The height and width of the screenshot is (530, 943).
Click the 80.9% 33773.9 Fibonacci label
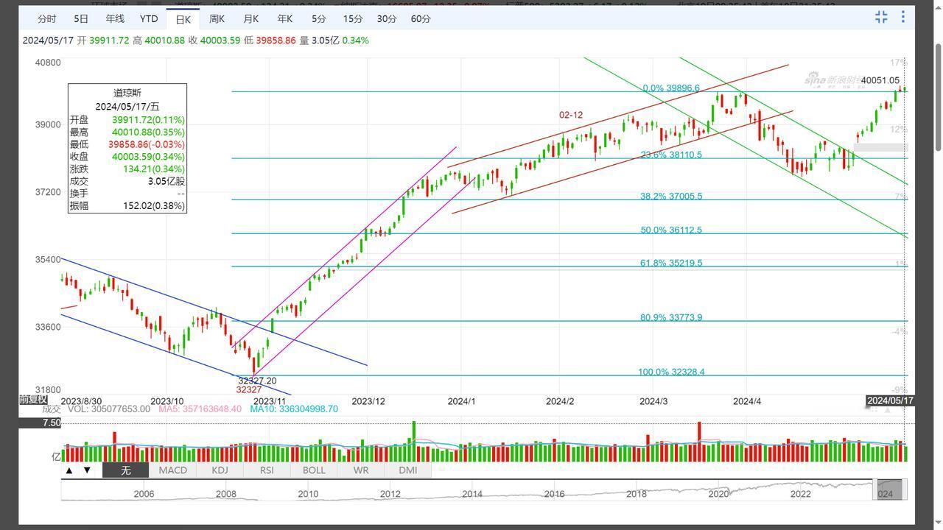671,318
